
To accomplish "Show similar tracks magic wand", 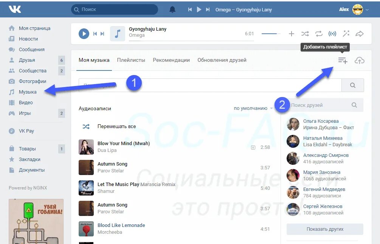I will (x=346, y=33).
